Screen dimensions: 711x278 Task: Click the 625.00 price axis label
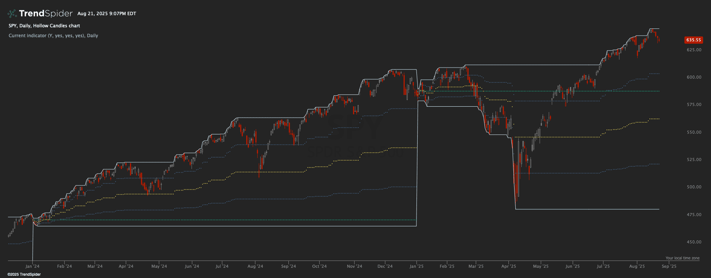coord(694,50)
